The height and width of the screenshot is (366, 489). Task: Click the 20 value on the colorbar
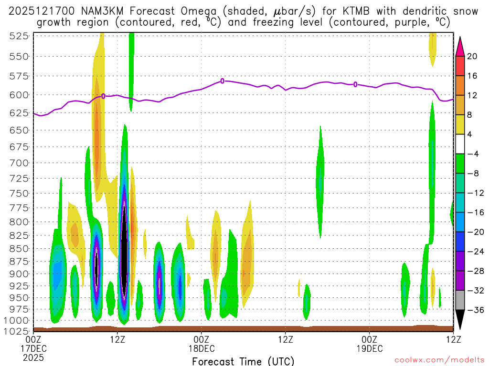pos(472,56)
